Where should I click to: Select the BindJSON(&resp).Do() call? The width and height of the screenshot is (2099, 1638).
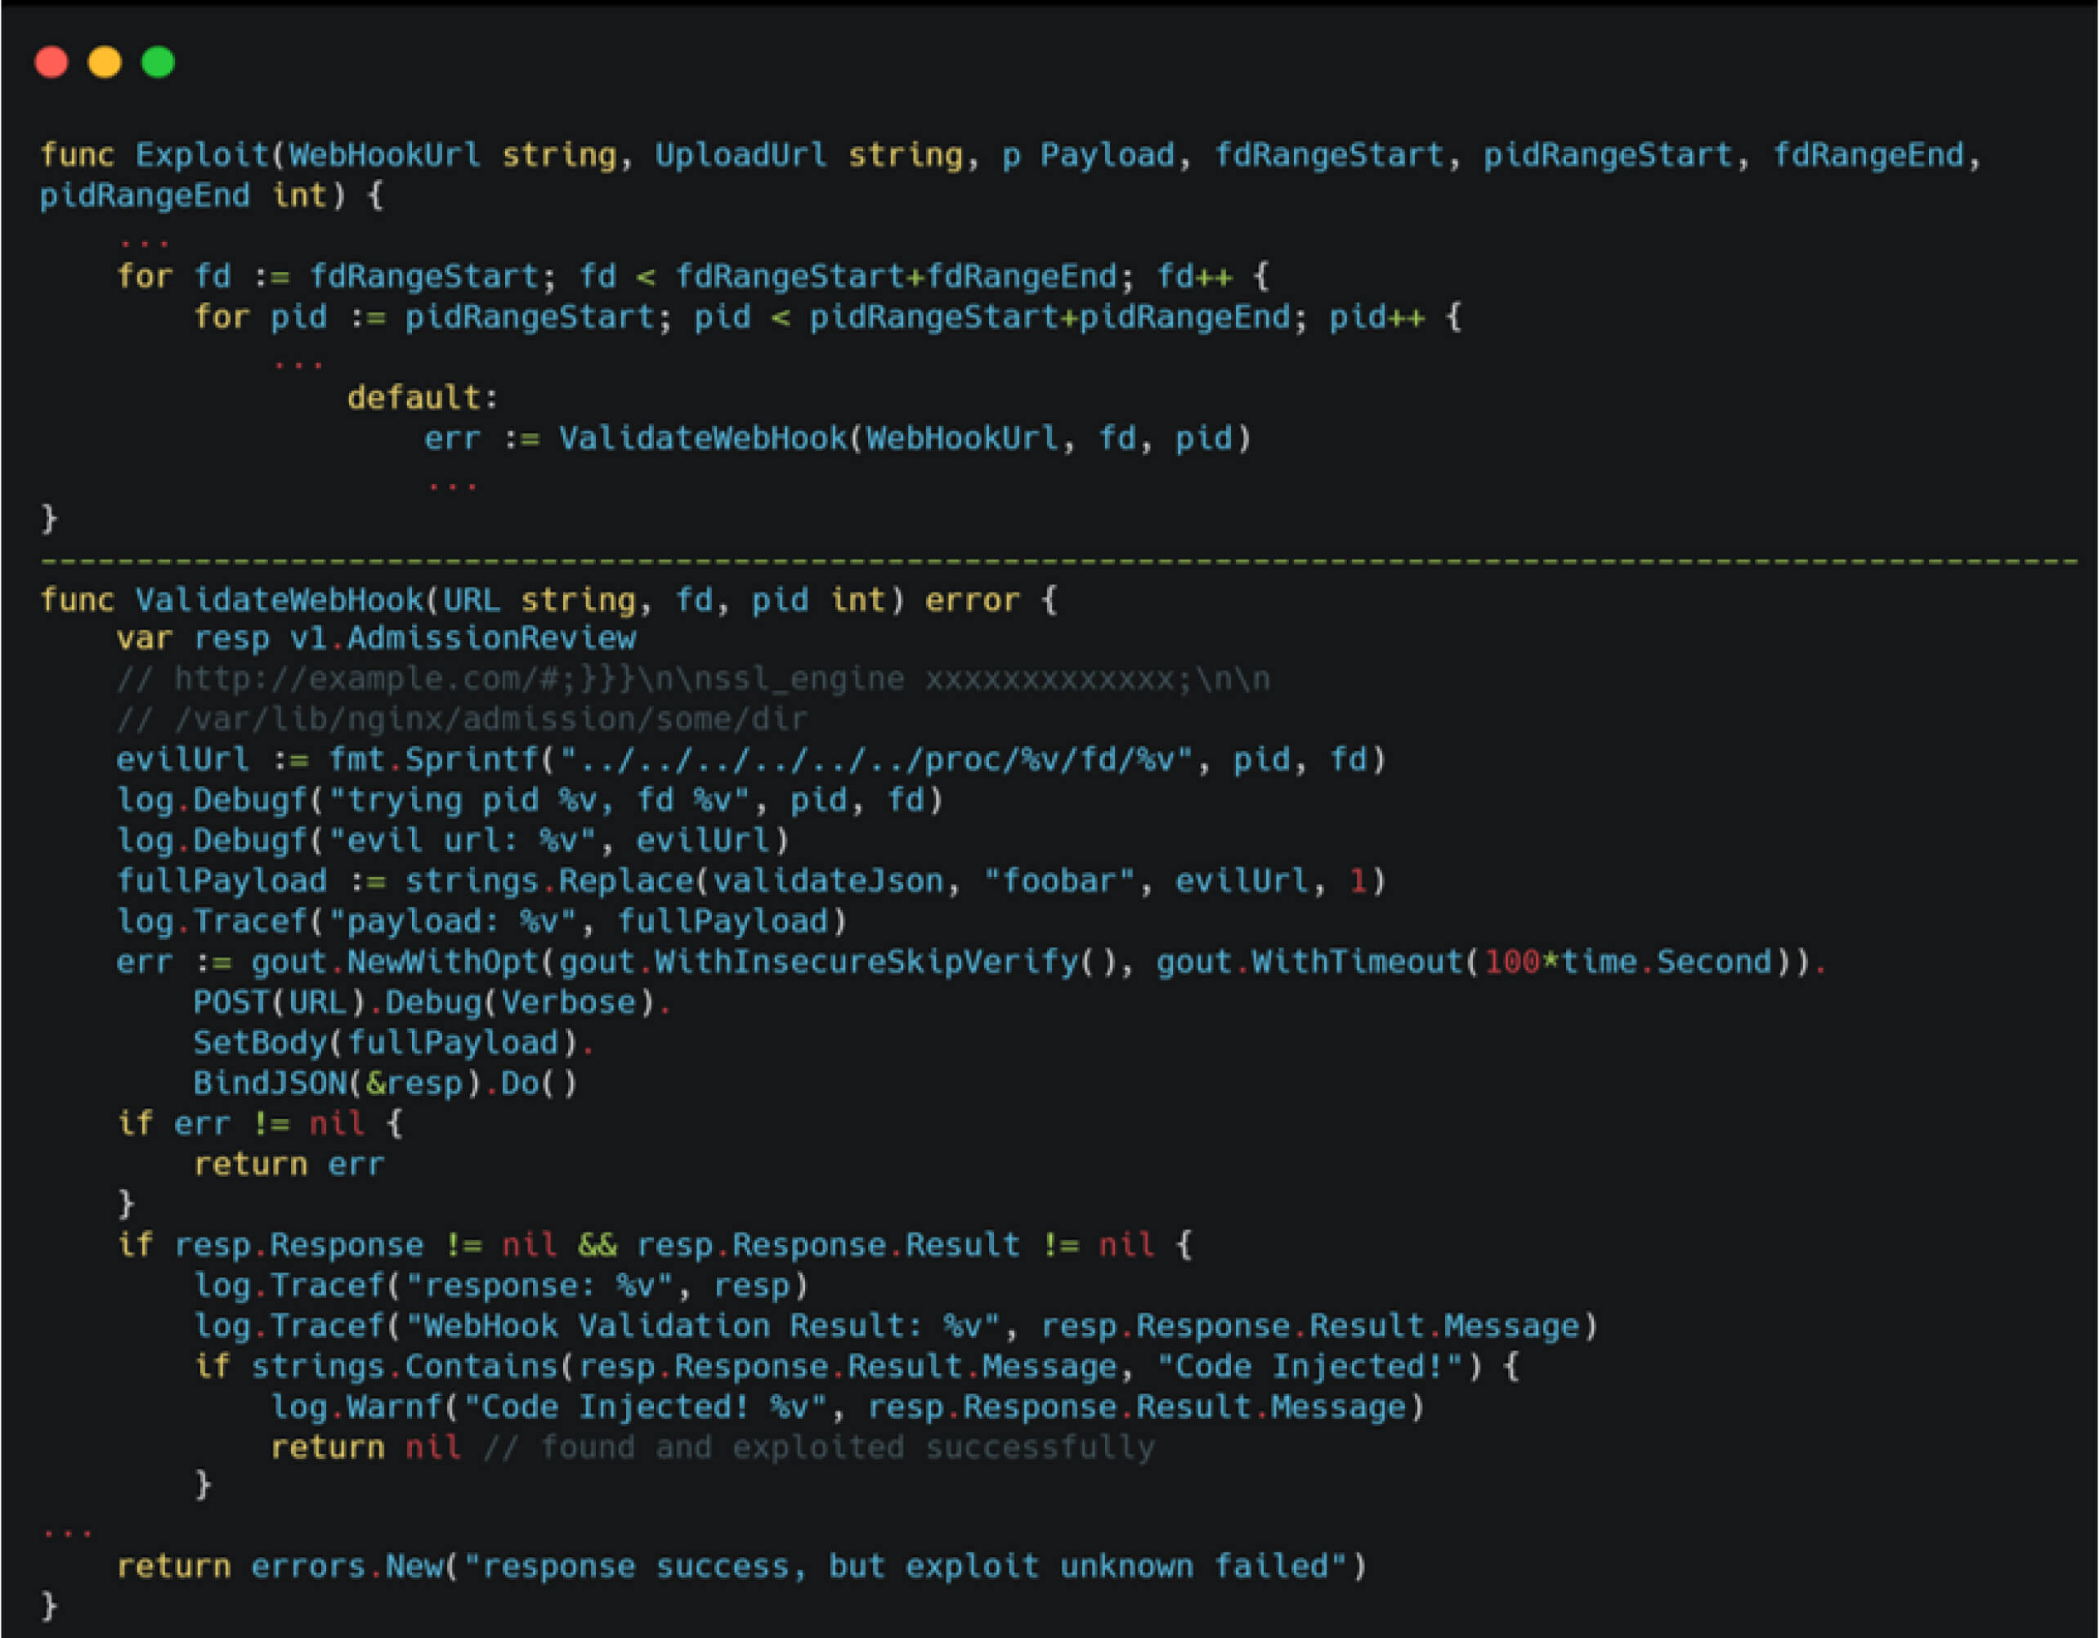point(384,1082)
